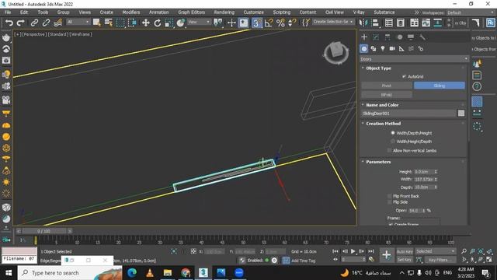Switch to Shapes category icon
The image size is (497, 280).
pyautogui.click(x=374, y=48)
